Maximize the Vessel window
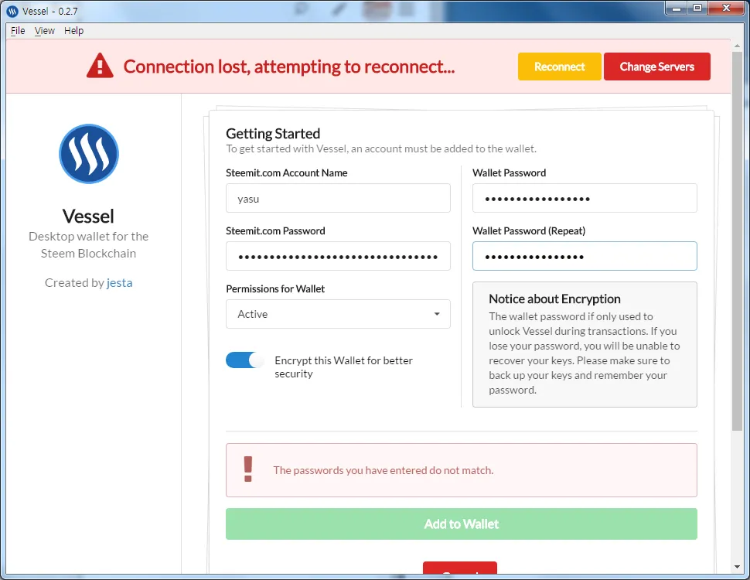The width and height of the screenshot is (750, 580). click(x=697, y=9)
